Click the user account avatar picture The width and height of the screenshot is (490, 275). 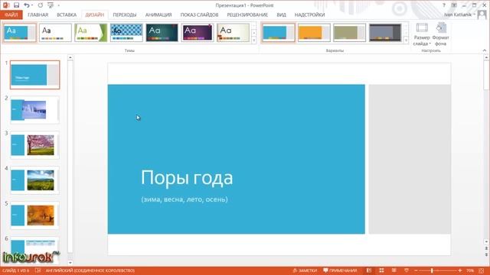pos(482,15)
